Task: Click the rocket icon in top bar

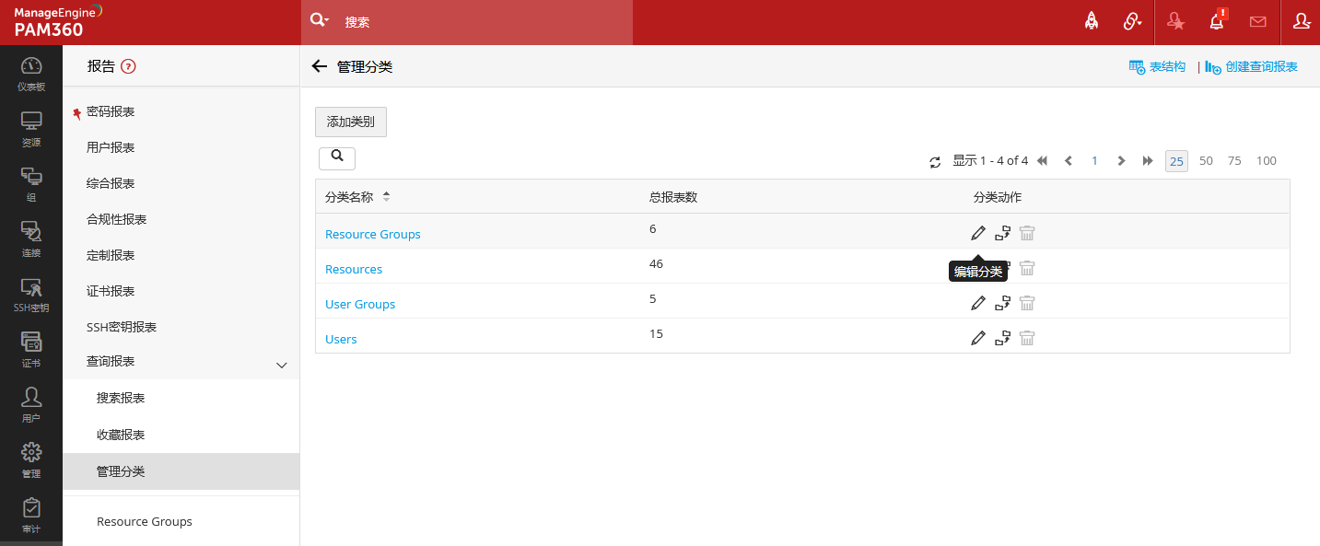Action: (1092, 21)
